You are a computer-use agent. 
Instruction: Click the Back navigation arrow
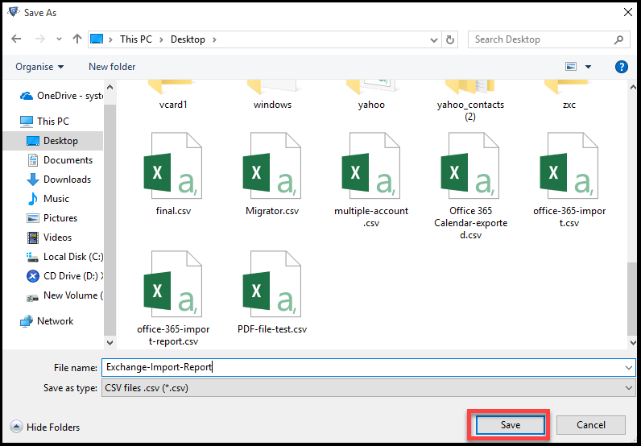pyautogui.click(x=16, y=39)
